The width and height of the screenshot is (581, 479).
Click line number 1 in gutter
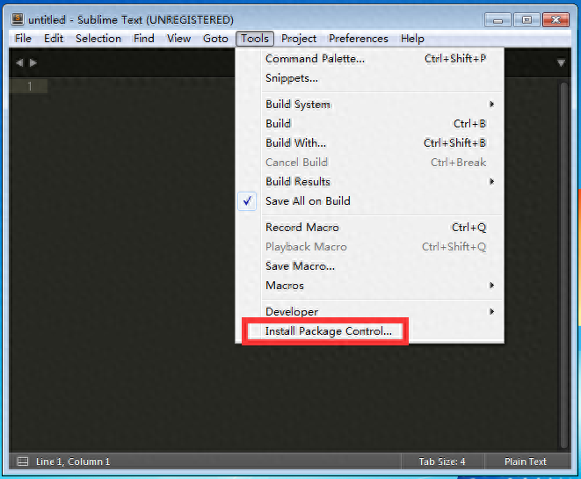(30, 86)
